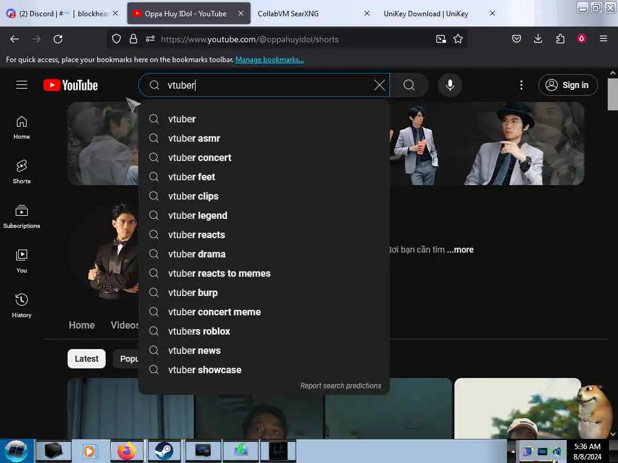Image resolution: width=618 pixels, height=463 pixels.
Task: Click Report search predictions
Action: [340, 386]
